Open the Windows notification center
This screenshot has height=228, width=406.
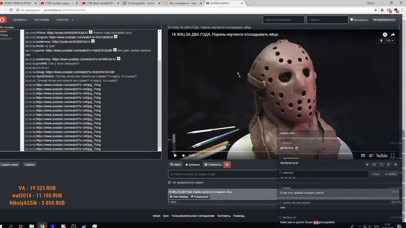(399, 226)
